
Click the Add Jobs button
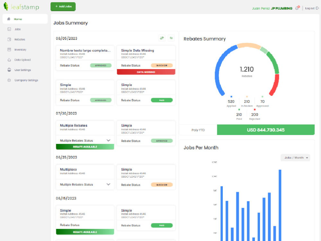(x=63, y=6)
